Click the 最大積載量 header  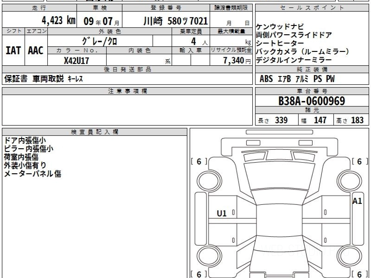pyautogui.click(x=231, y=31)
